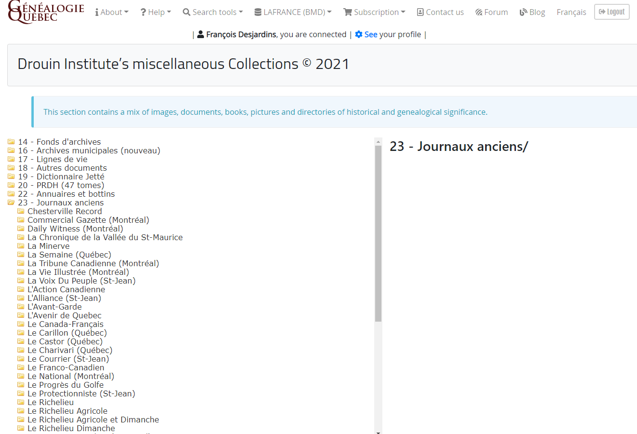Click folder icon for 19 - Dictionnaire Jetté

point(11,176)
